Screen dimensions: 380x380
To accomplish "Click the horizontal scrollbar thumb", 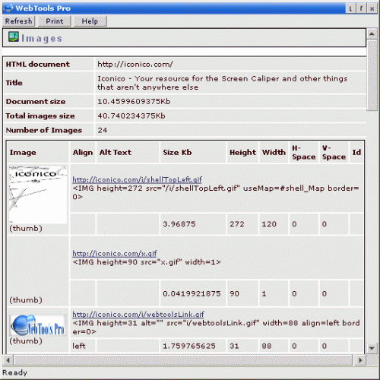I will pos(184,359).
